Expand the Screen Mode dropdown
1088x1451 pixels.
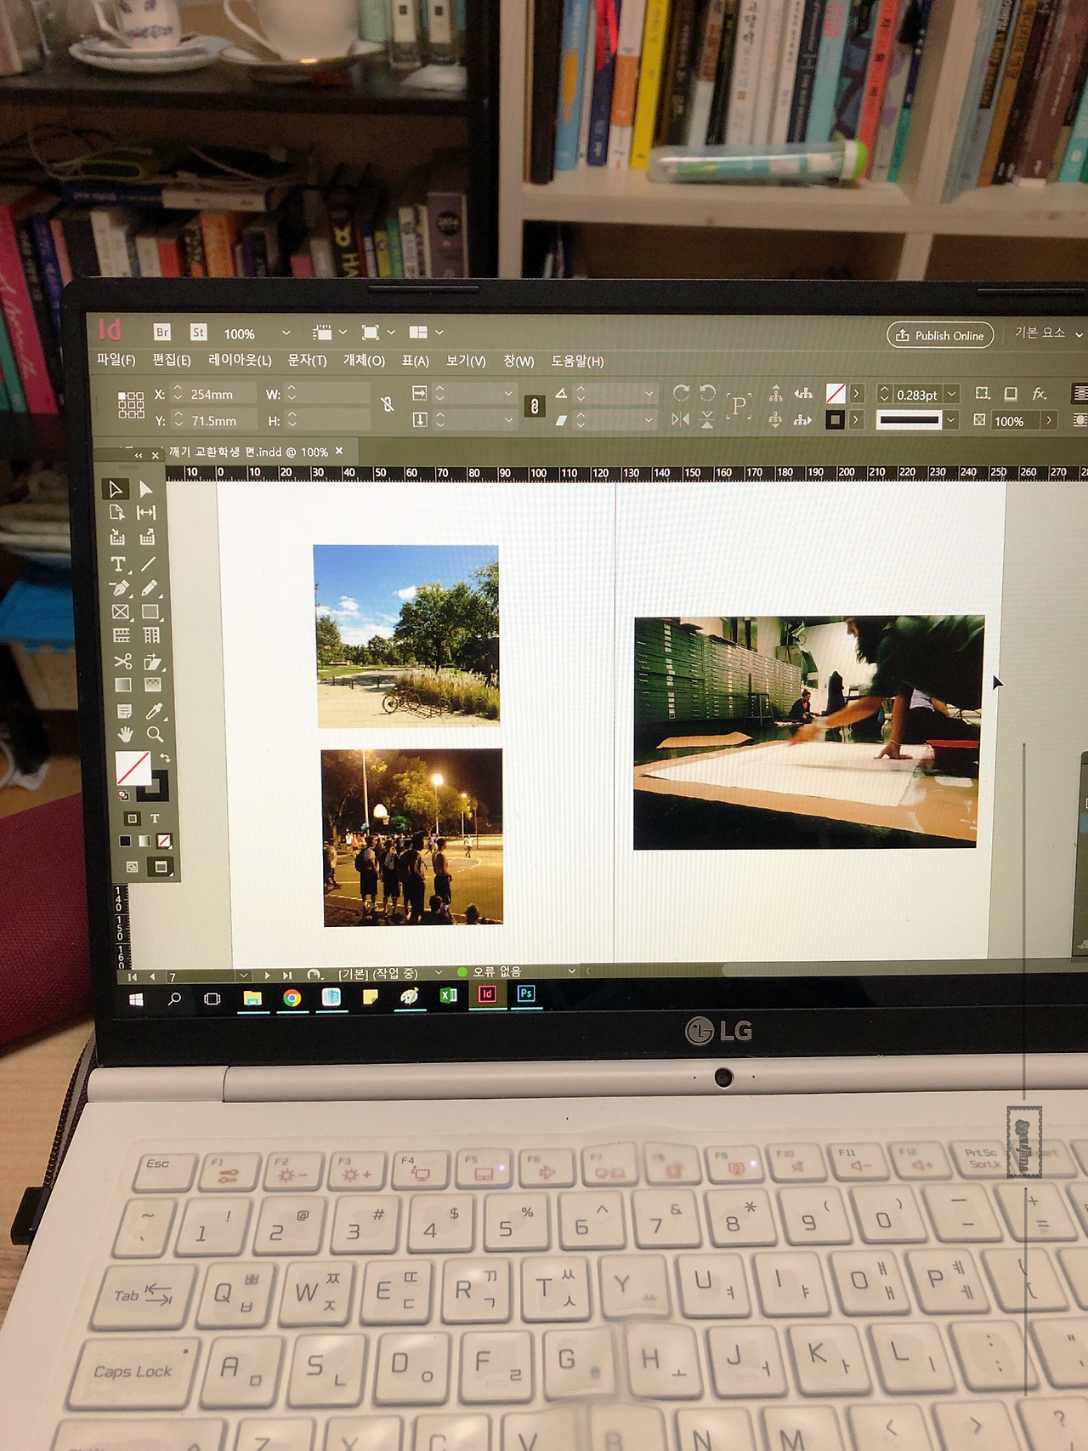click(x=391, y=333)
